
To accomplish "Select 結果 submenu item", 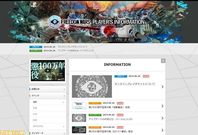I will 49,120.
